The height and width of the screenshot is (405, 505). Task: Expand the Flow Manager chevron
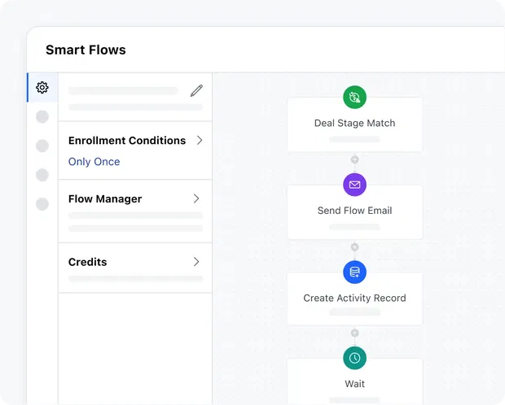196,198
